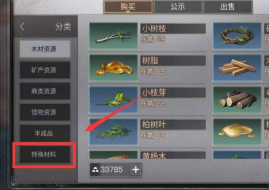Viewport: 269px width, 190px height.
Task: Select the stacked logs item icon
Action: click(x=237, y=100)
